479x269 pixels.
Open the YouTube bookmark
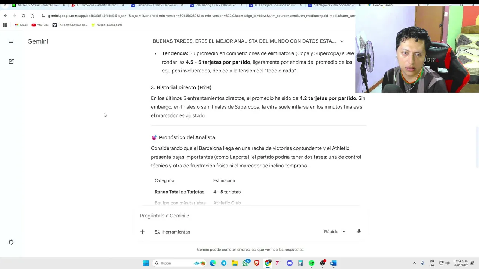tap(40, 25)
